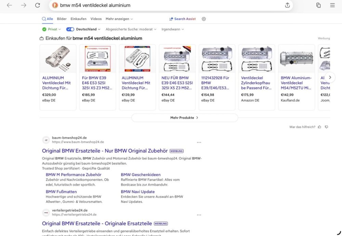Viewport: 342px width, 236px height.
Task: Open the €139,99 product image
Action: [137, 59]
